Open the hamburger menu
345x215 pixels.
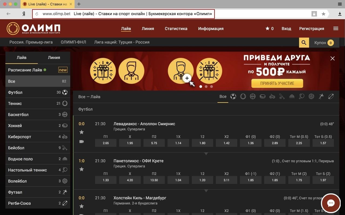coord(336,28)
